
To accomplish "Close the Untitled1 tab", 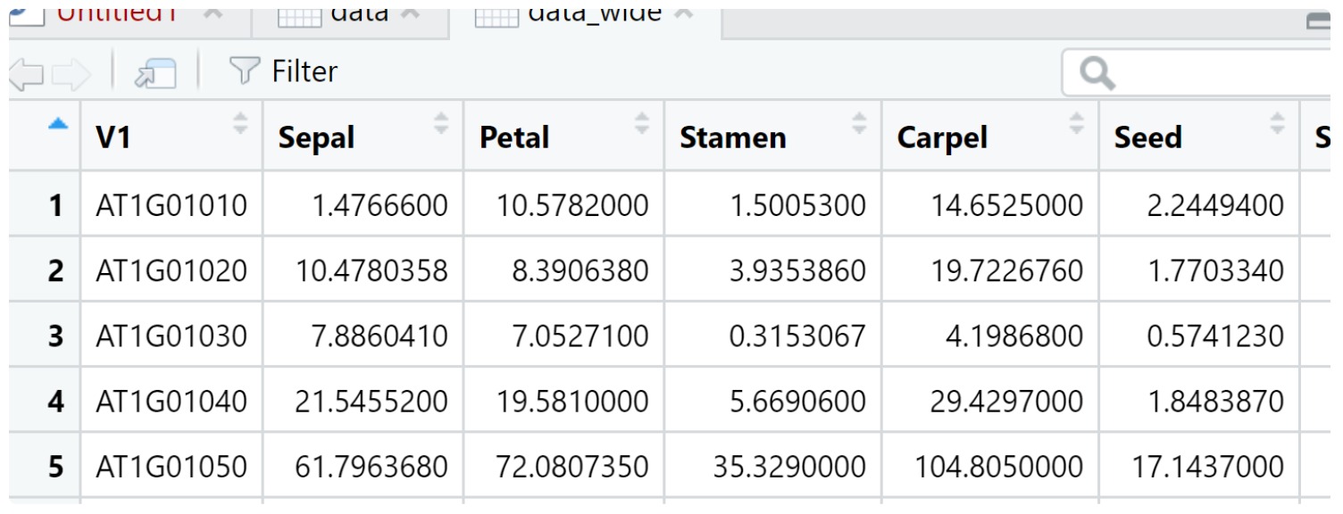I will pos(213,15).
